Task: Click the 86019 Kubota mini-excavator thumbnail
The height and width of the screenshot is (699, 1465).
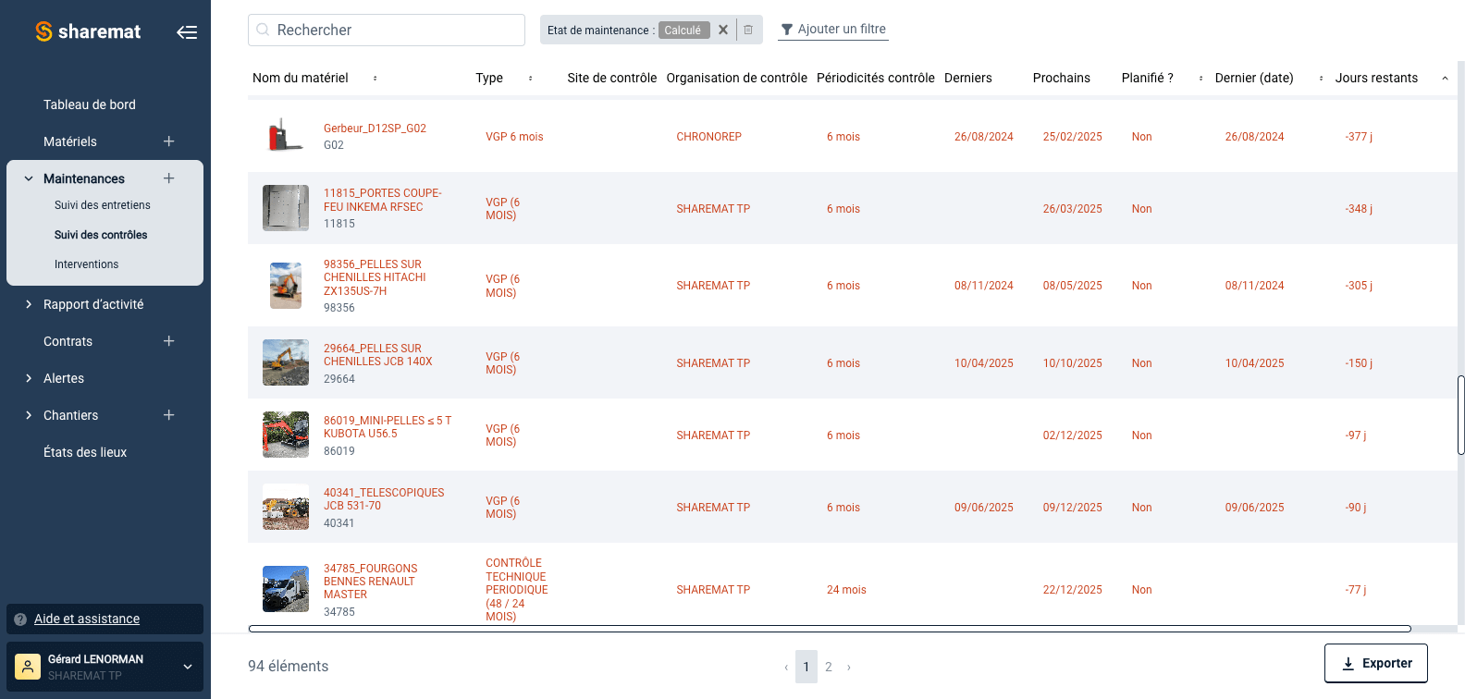Action: pyautogui.click(x=286, y=435)
